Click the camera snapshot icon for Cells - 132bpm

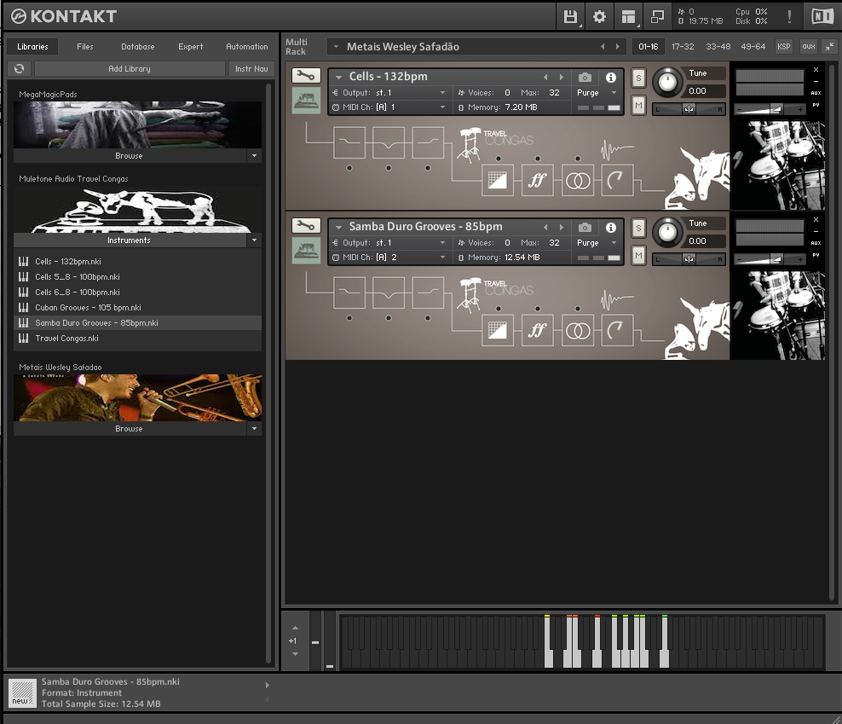585,78
